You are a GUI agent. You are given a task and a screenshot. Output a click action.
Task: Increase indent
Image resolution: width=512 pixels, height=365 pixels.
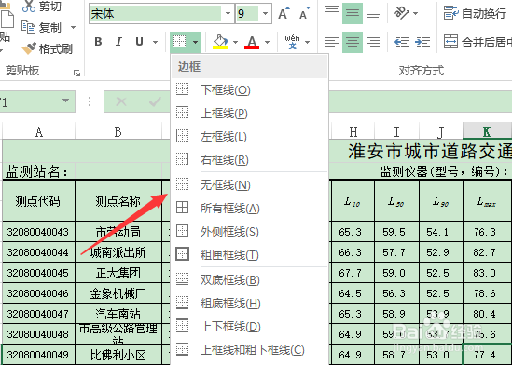pyautogui.click(x=422, y=42)
